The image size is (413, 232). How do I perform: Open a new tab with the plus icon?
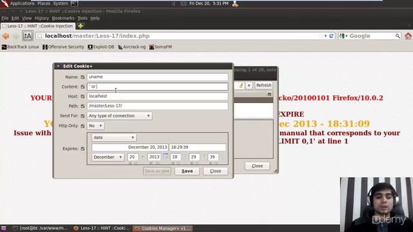80,26
